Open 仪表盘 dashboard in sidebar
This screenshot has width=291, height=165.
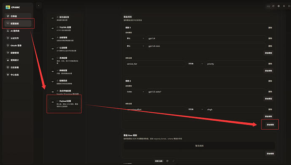pyautogui.click(x=18, y=16)
